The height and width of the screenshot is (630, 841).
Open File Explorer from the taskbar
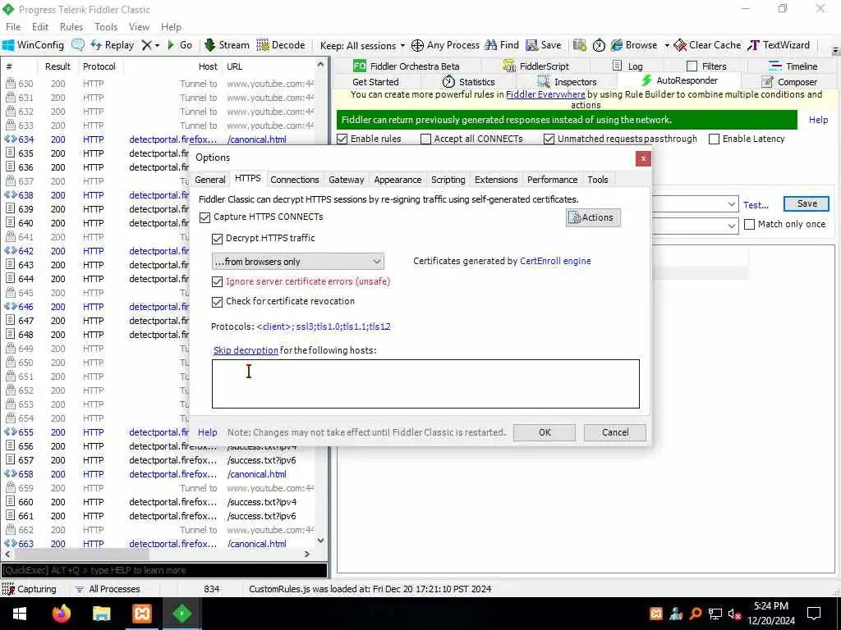[x=101, y=614]
